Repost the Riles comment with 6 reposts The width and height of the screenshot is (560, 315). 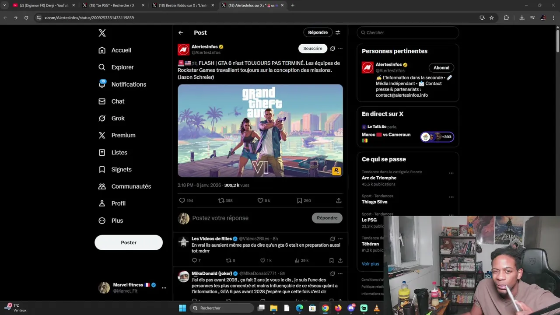[x=230, y=260]
